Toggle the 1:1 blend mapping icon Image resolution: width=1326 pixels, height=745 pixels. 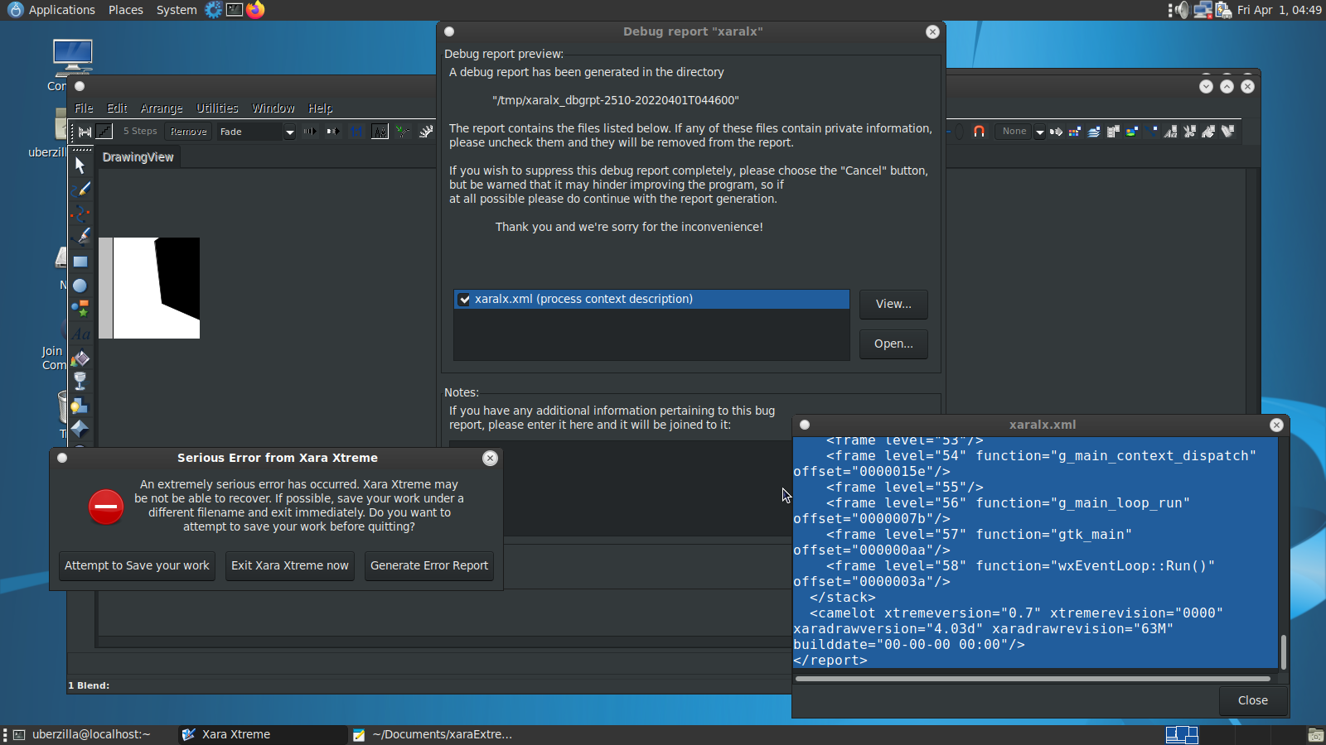(x=356, y=132)
